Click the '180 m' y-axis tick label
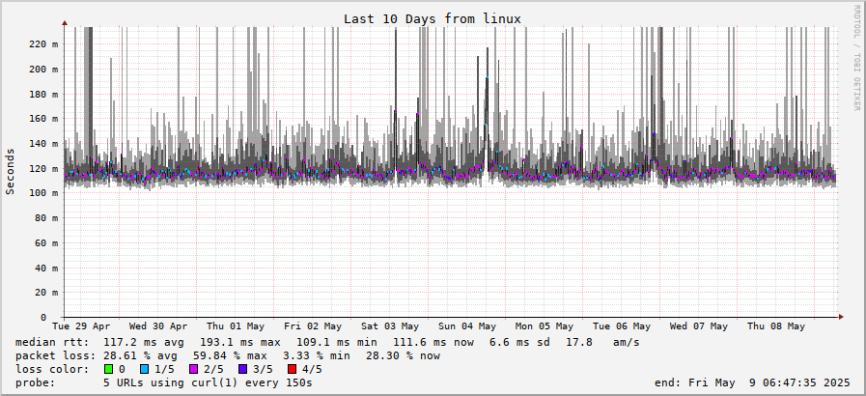Screen dimensions: 866x396 43,94
